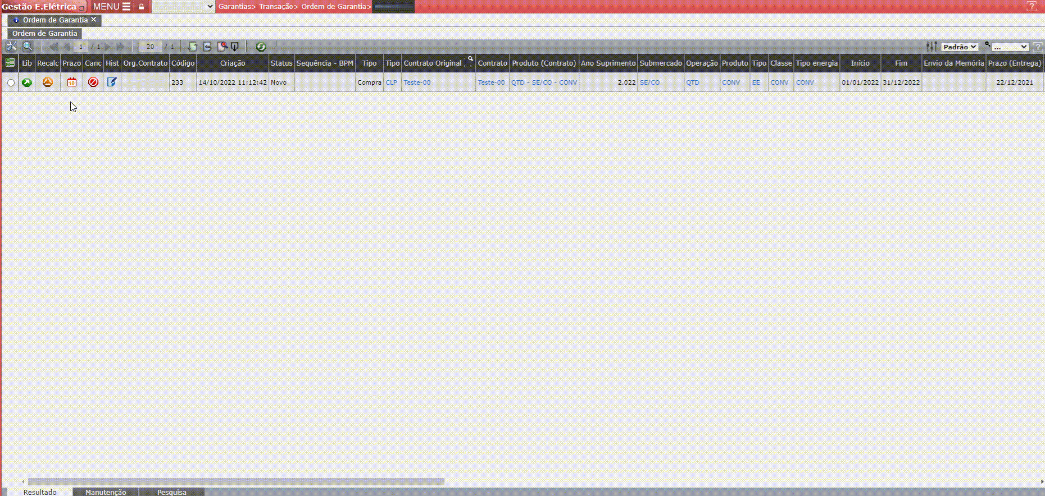Click the magnifying glass search icon
This screenshot has height=496, width=1045.
[28, 47]
